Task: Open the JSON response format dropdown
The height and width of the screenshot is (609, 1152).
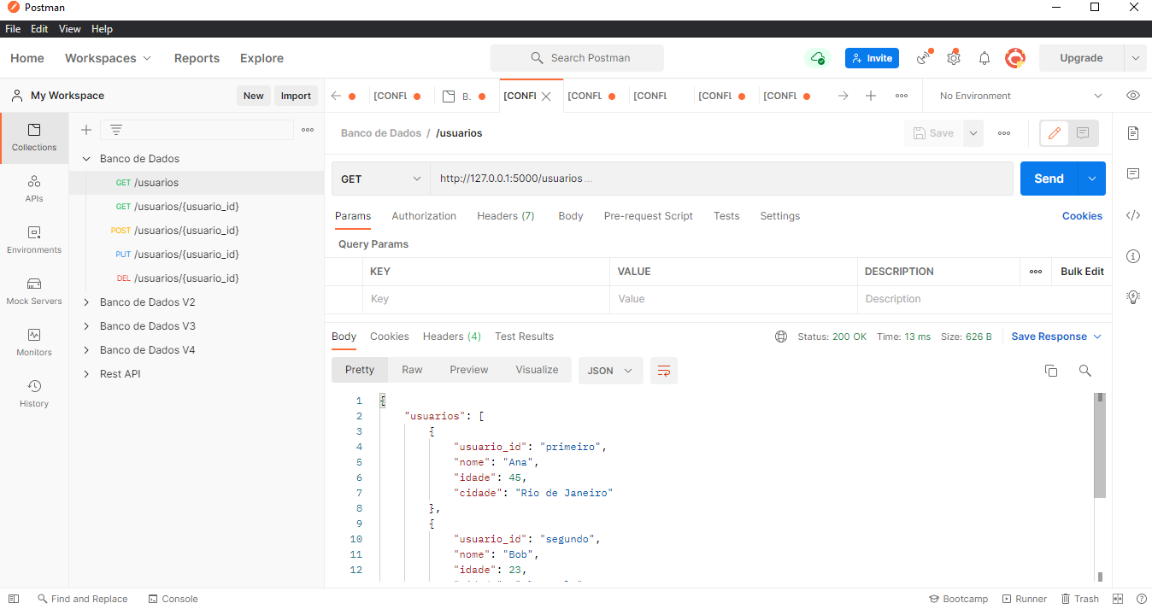Action: (610, 370)
